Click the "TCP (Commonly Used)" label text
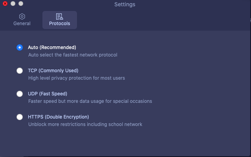This screenshot has width=251, height=157. click(53, 71)
